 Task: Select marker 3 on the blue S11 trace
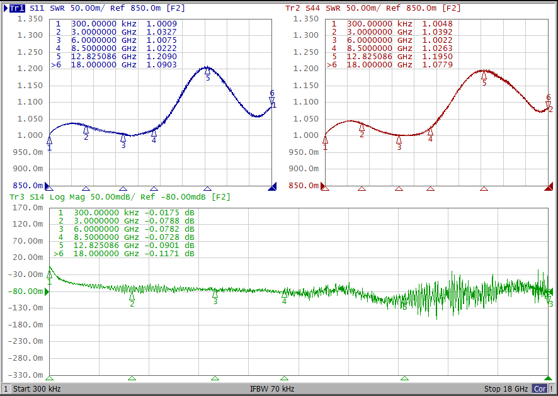point(123,139)
